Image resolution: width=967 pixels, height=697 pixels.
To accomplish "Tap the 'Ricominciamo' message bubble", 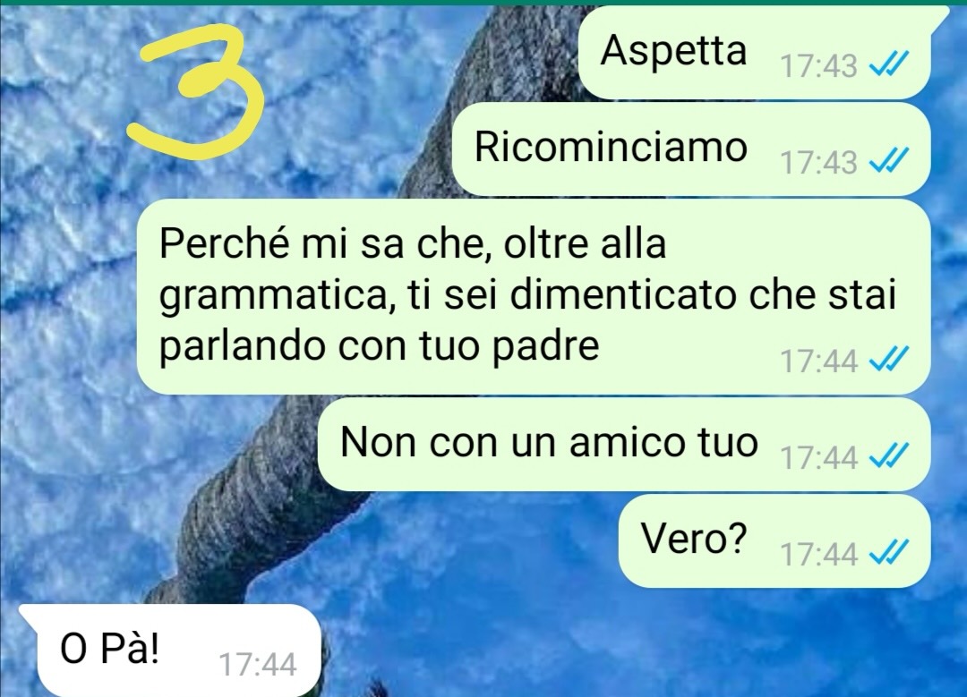I will pyautogui.click(x=690, y=149).
